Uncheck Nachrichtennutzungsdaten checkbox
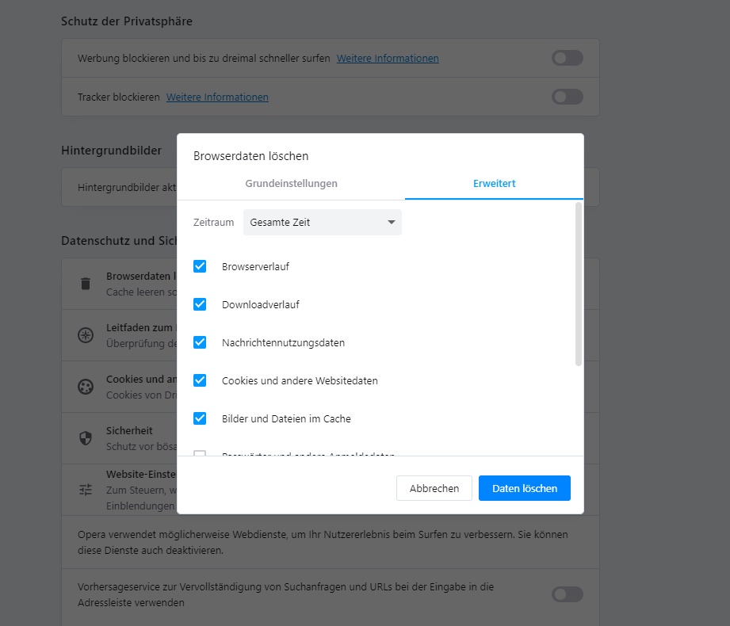This screenshot has width=730, height=626. click(200, 342)
